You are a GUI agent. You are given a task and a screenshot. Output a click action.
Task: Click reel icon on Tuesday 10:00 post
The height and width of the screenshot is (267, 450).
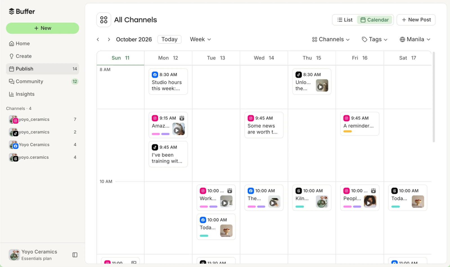pyautogui.click(x=230, y=191)
